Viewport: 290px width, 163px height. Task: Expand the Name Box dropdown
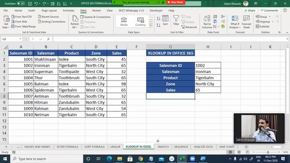(20, 39)
